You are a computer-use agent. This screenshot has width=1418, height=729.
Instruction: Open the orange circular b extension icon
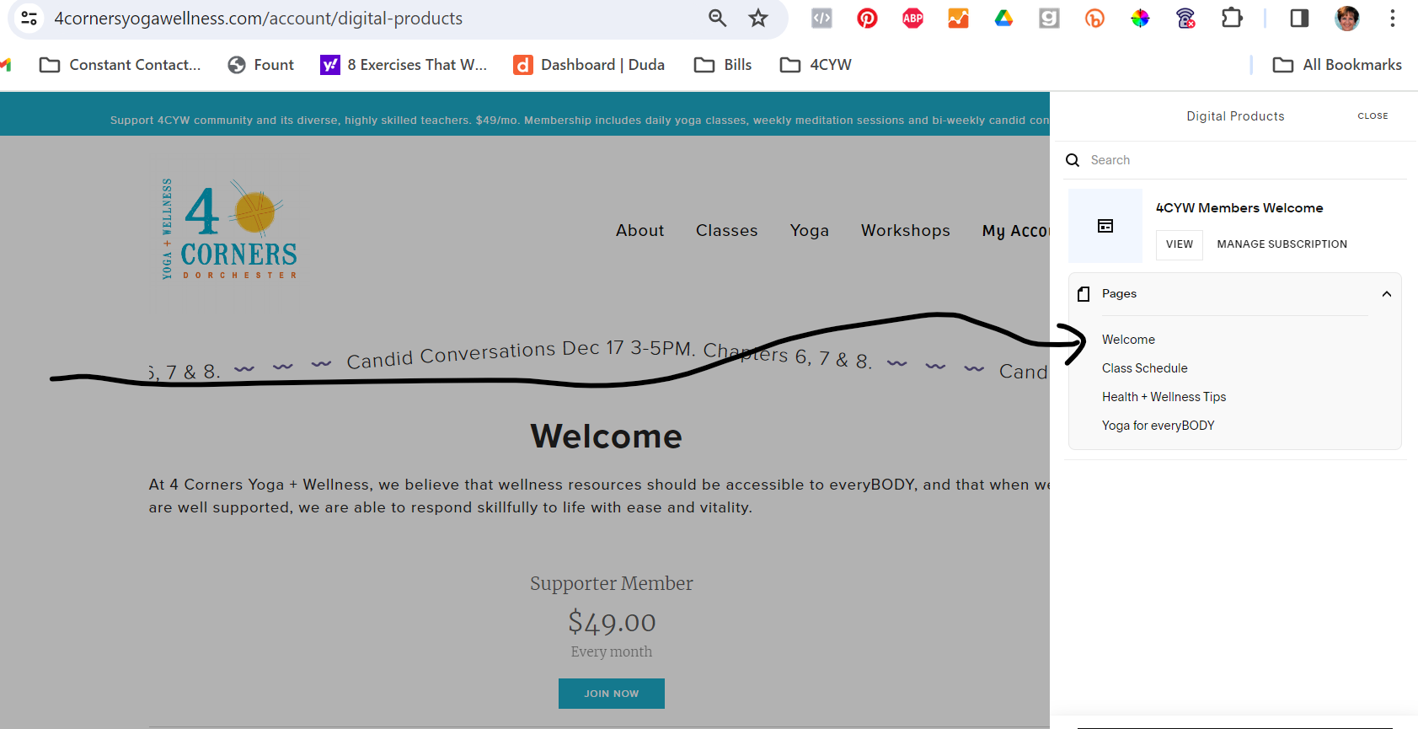[x=1094, y=18]
